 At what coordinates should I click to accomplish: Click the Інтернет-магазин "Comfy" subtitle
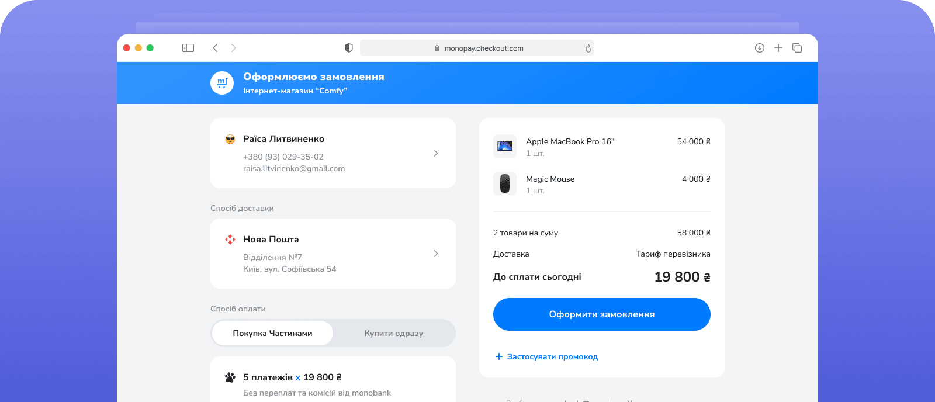[x=295, y=91]
